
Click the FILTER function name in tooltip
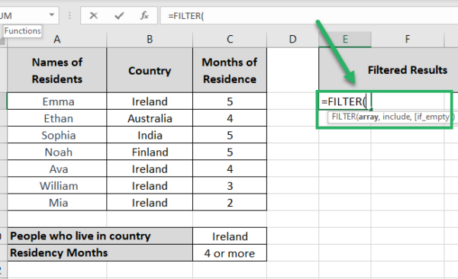point(343,117)
